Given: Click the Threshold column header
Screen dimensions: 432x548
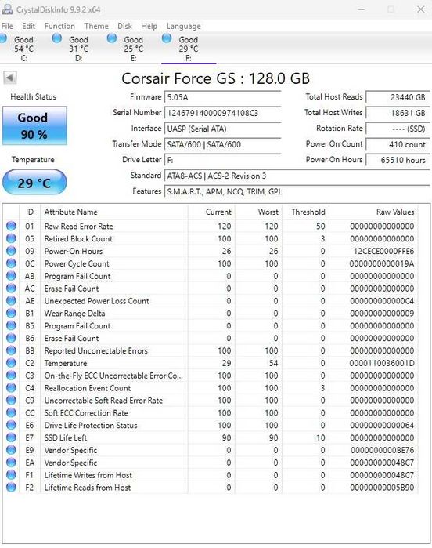Looking at the screenshot, I should 306,212.
